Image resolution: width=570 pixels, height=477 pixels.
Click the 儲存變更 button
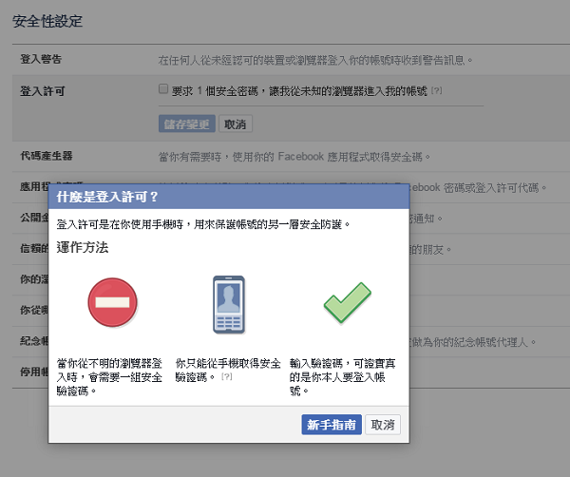[187, 124]
